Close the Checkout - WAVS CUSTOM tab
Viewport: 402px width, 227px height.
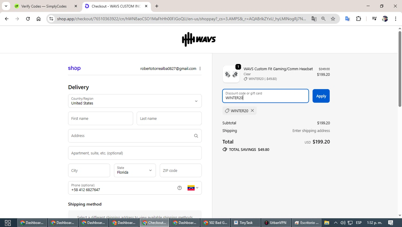click(146, 6)
